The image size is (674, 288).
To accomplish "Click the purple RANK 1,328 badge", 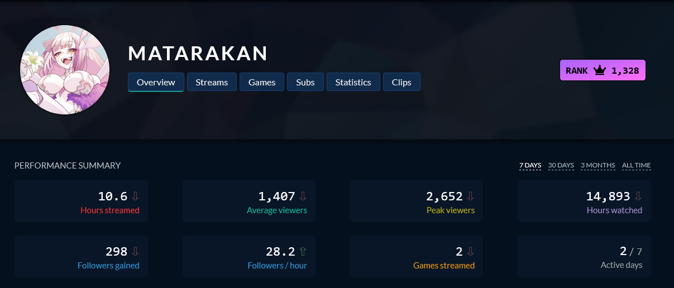I will pyautogui.click(x=603, y=70).
